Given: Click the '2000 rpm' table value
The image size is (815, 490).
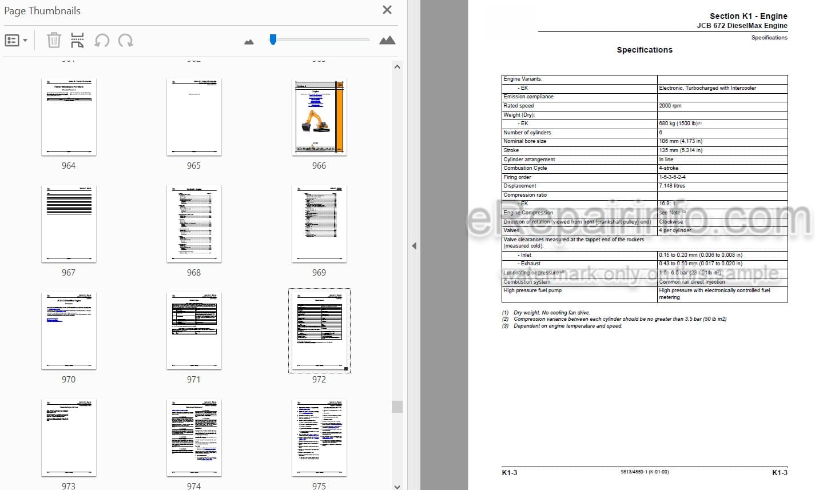Looking at the screenshot, I should (670, 106).
